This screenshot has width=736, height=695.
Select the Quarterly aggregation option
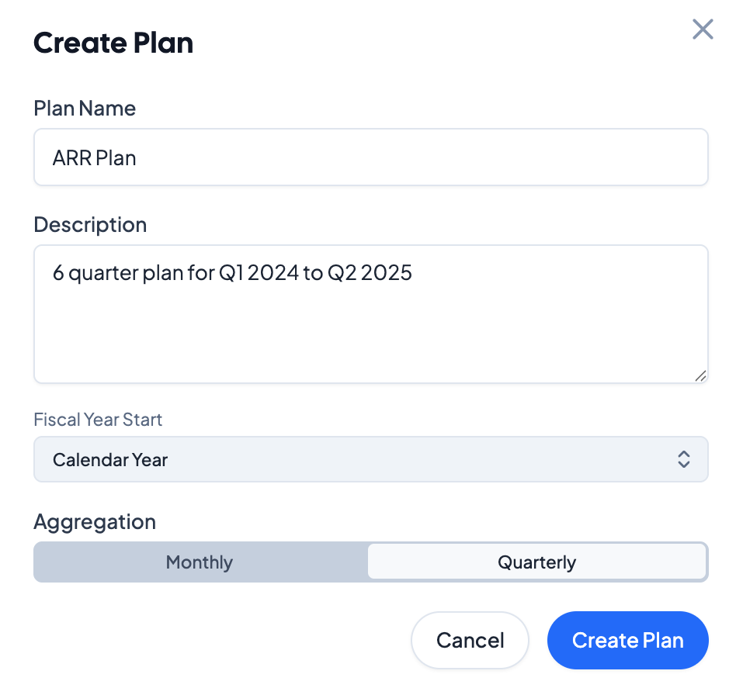click(536, 562)
